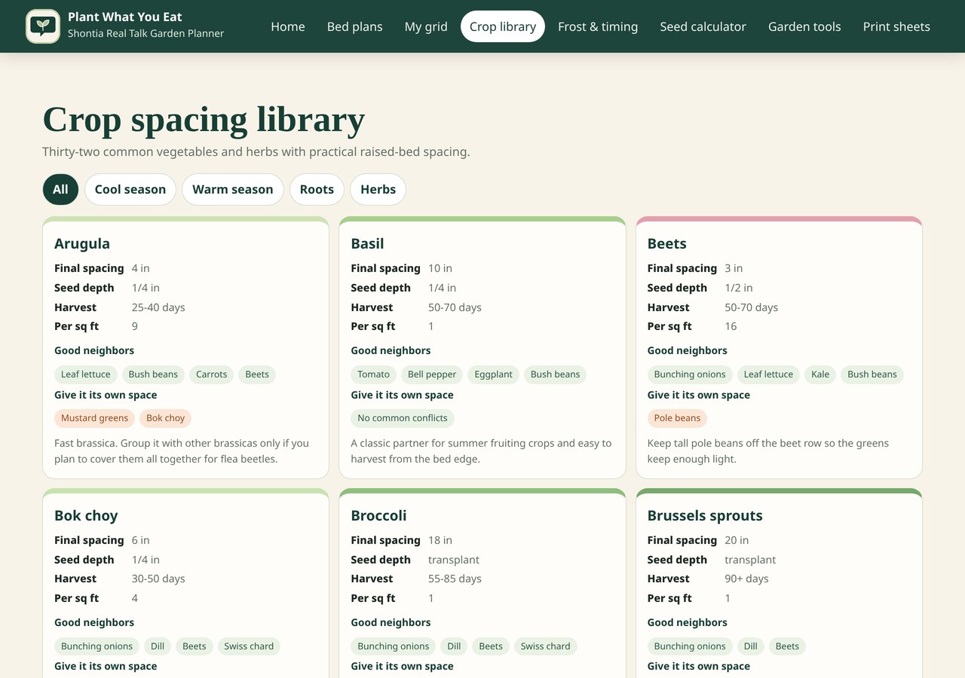The width and height of the screenshot is (965, 678).
Task: Click the 55-85 days harvest value
Action: click(455, 579)
